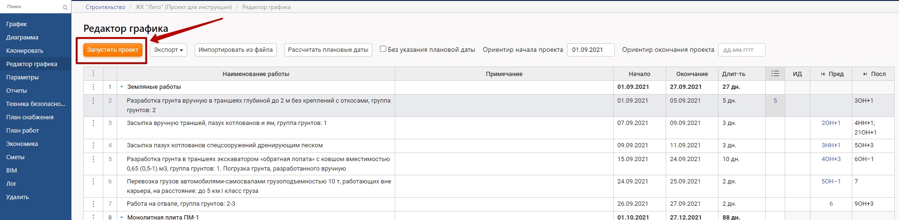Collapse the Земляные работы group

[x=122, y=87]
